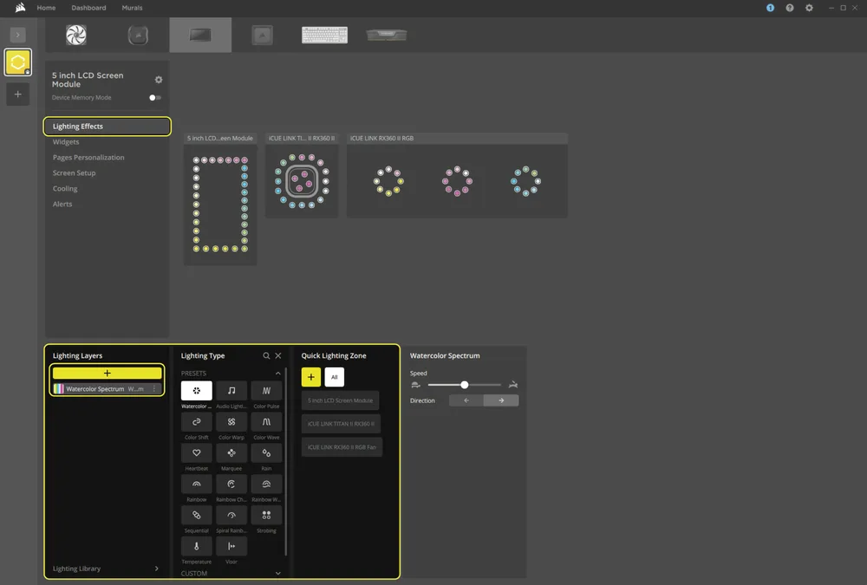Open the Home menu
Screen dimensions: 867x585
tap(46, 8)
